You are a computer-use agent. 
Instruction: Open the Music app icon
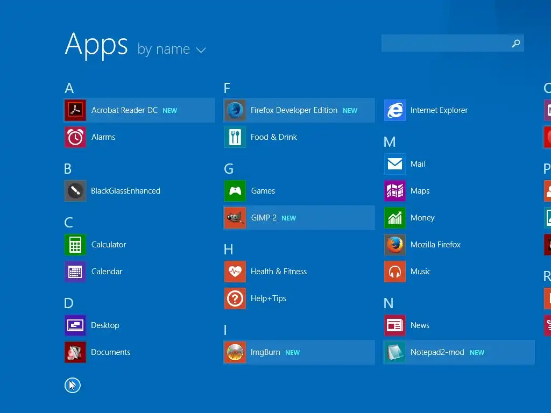tap(395, 272)
